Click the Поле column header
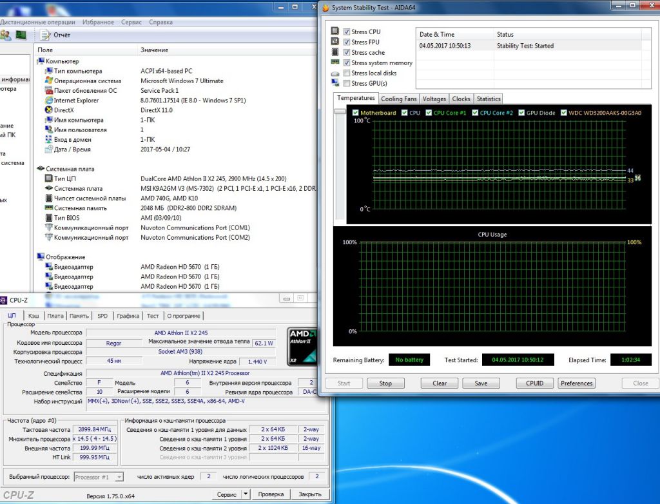 [x=45, y=50]
